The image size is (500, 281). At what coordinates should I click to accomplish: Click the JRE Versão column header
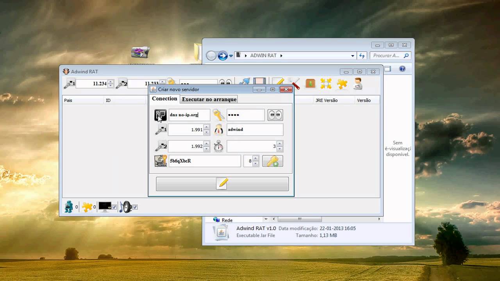(x=334, y=100)
